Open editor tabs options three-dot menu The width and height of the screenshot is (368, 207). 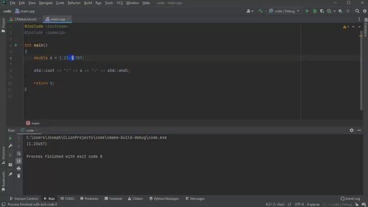coord(359,19)
